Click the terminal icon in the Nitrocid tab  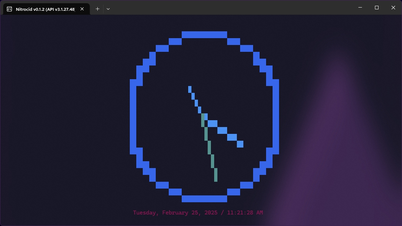click(x=9, y=9)
